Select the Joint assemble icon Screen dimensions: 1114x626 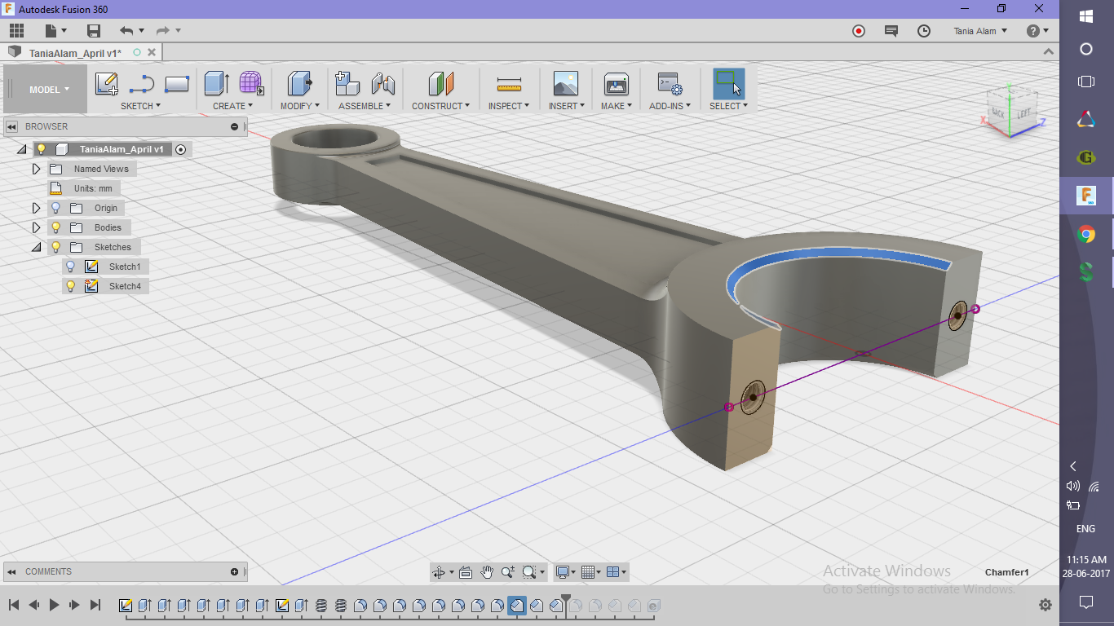(382, 84)
